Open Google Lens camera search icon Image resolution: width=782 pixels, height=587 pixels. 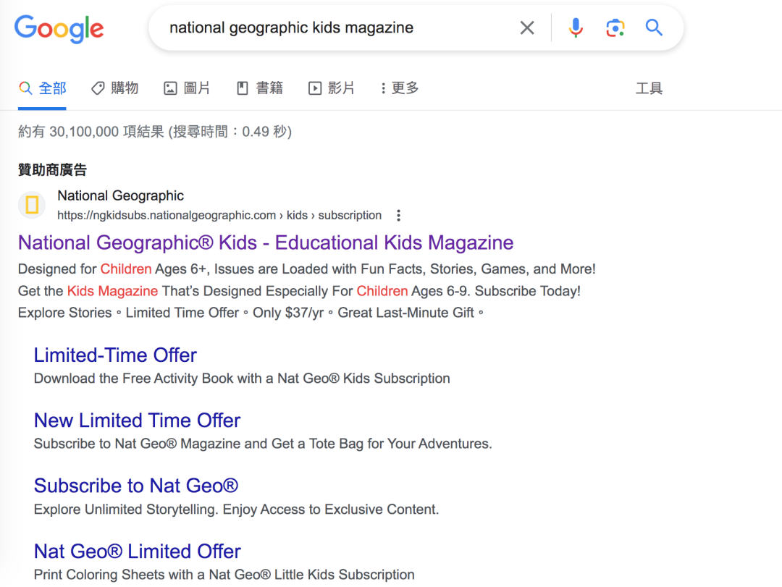pos(615,28)
